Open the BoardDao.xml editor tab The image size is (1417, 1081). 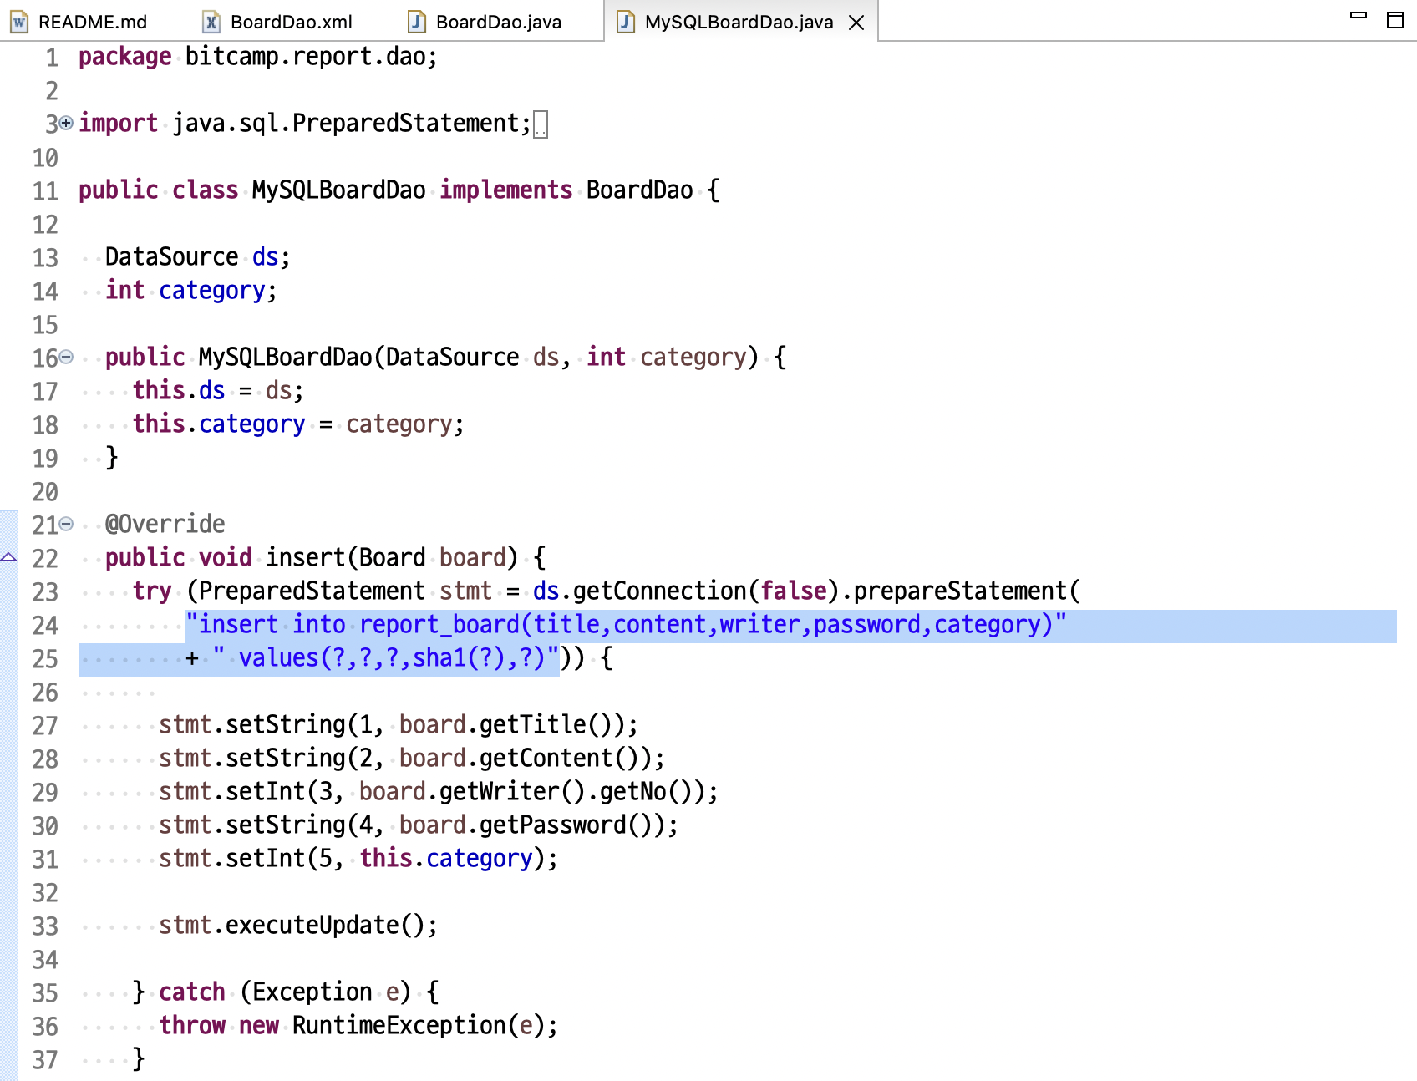point(278,22)
